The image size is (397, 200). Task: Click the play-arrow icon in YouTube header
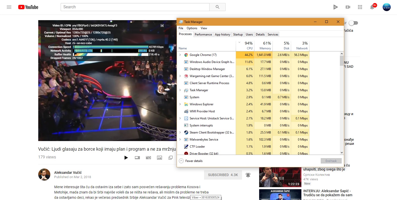335,7
